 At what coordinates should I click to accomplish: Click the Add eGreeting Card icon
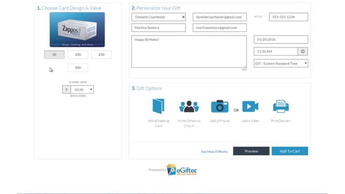click(158, 106)
